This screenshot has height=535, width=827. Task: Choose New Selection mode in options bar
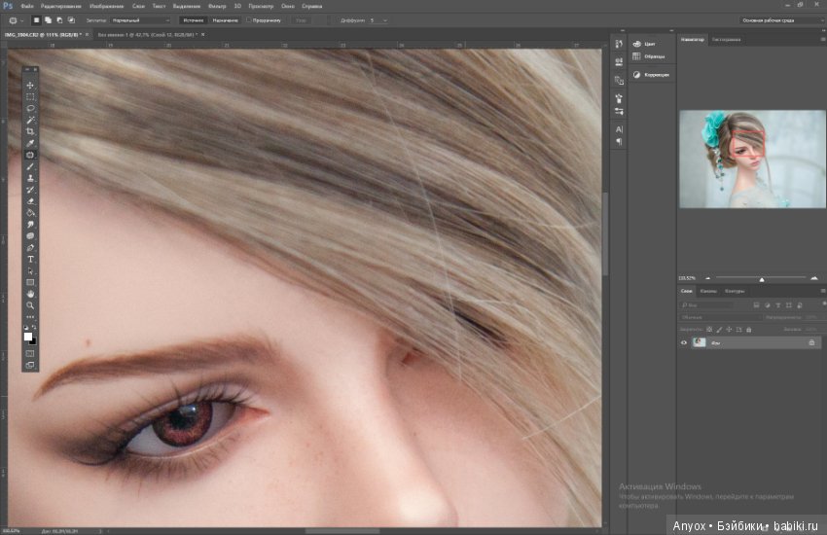(36, 20)
